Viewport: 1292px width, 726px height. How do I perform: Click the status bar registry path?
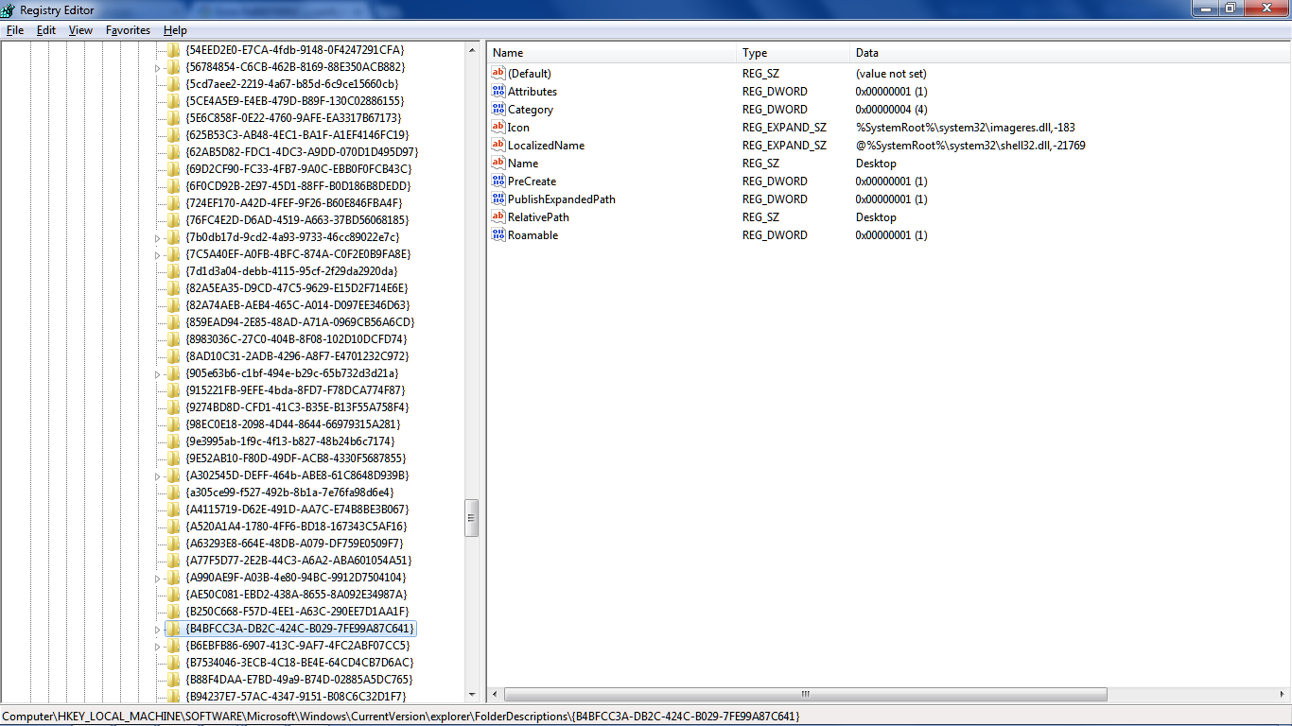(x=401, y=717)
